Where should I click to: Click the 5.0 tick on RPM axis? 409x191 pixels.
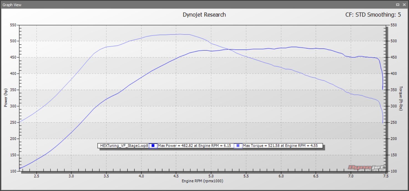pyautogui.click(x=211, y=176)
